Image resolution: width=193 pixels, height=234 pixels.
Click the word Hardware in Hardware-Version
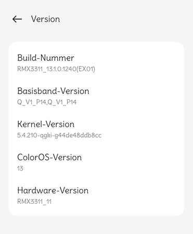coord(37,190)
